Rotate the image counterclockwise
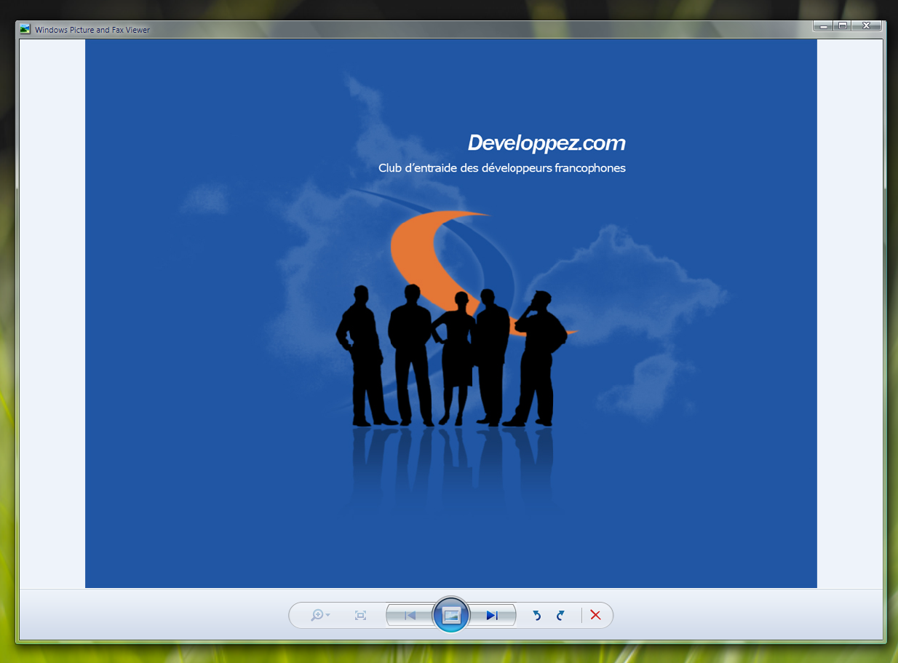898x663 pixels. tap(536, 615)
